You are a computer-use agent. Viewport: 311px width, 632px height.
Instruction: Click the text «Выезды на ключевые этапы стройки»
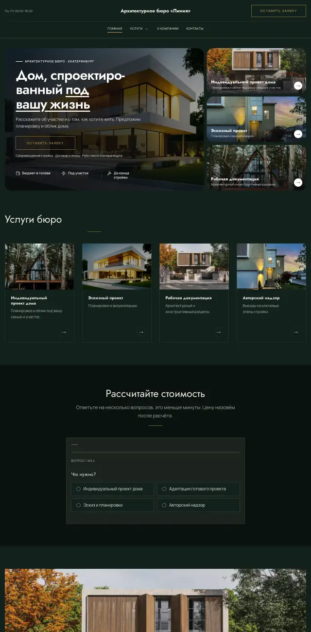point(261,309)
